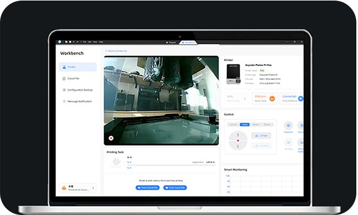Screen dimensions: 358x215
Task: Move the platform up with the up arrow
Action: tap(238, 135)
